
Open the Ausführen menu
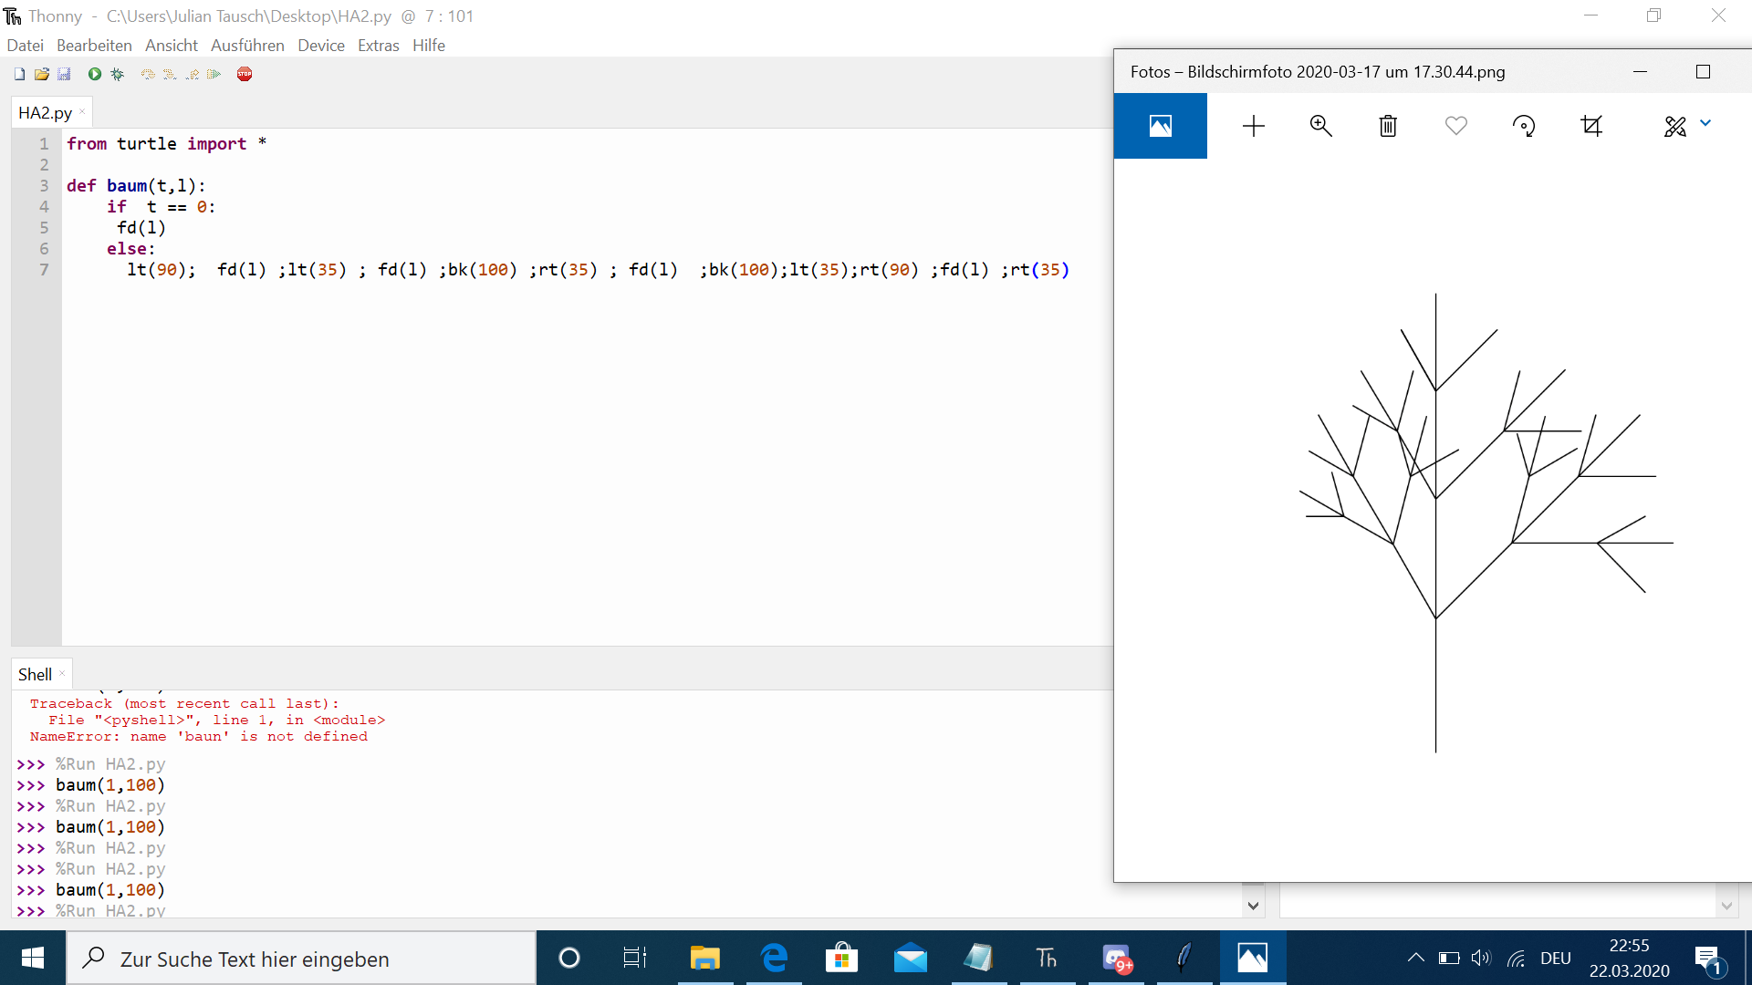[x=247, y=45]
